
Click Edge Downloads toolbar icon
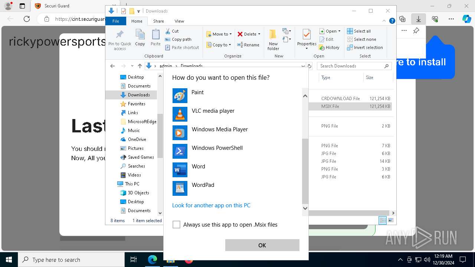pos(419,19)
